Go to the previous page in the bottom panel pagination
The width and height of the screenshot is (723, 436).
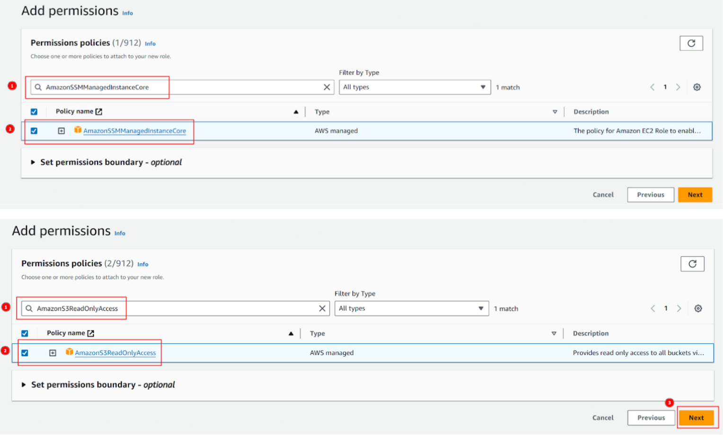[653, 308]
